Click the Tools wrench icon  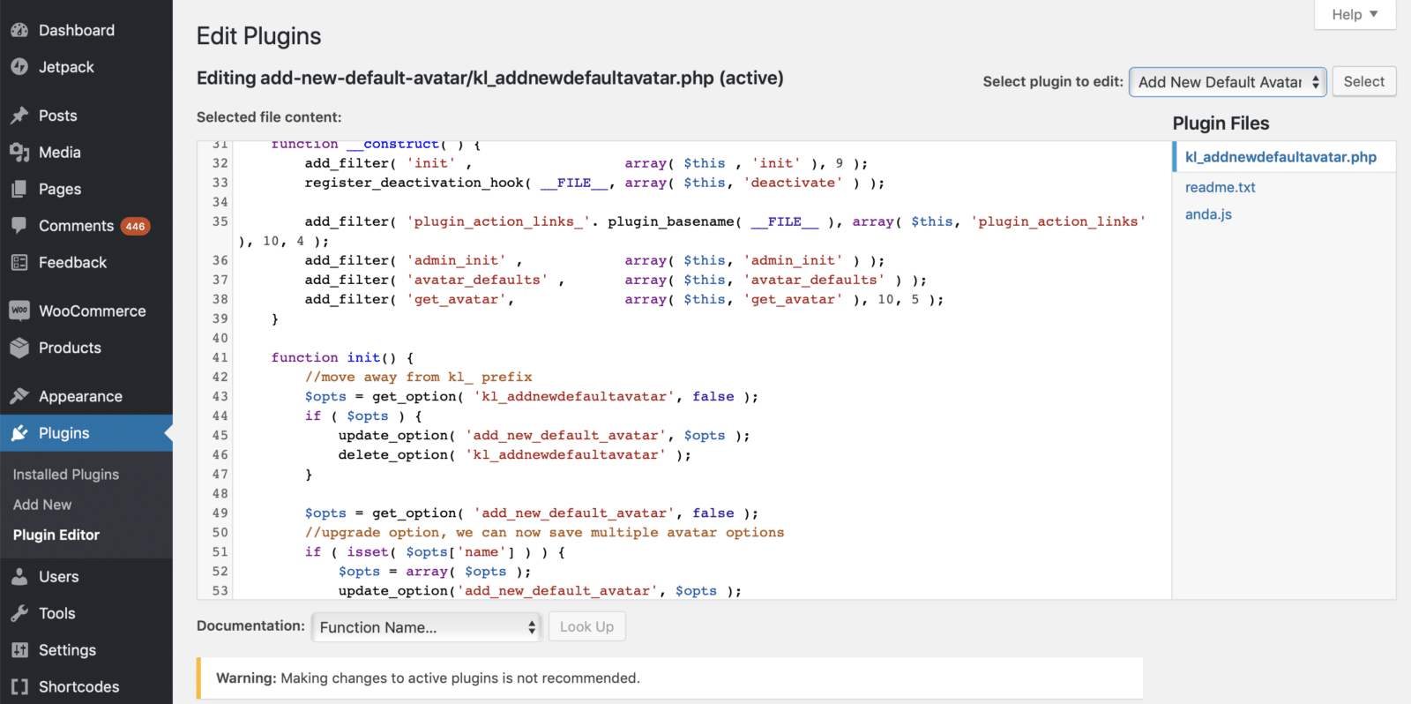coord(19,613)
